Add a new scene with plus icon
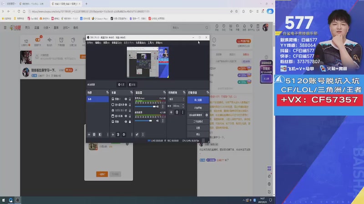Screen dimensions: 364x204 (x=89, y=134)
